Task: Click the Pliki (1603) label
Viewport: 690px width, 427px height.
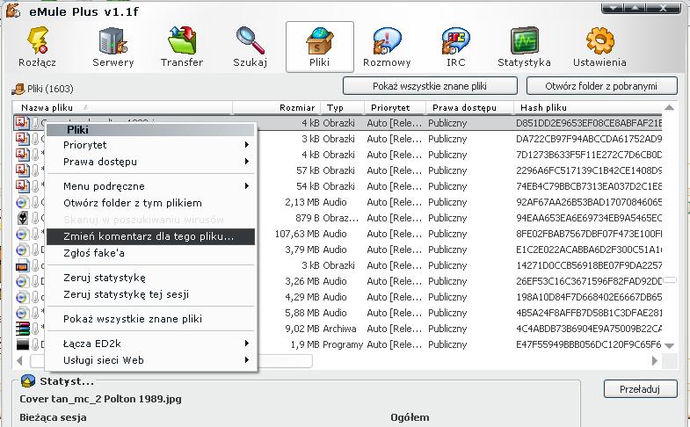Action: tap(50, 89)
